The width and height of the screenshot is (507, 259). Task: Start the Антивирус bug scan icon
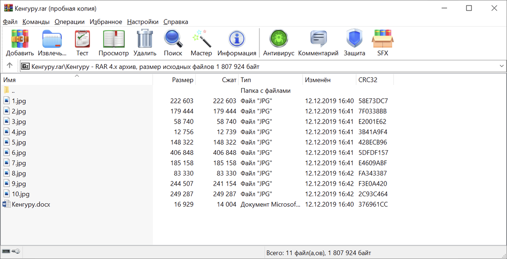pos(278,39)
